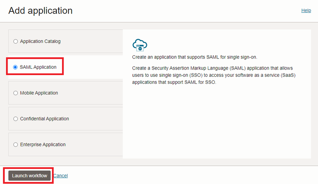Click the 'Application Catalog' label text

click(40, 41)
